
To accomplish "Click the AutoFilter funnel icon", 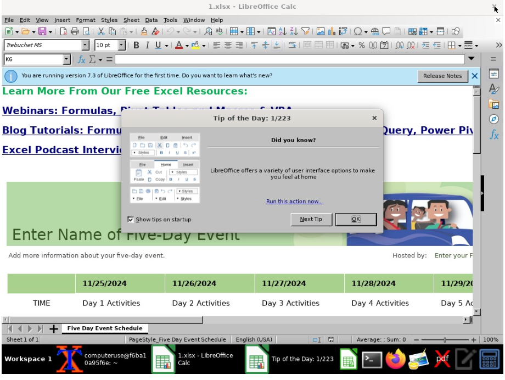I will (305, 31).
